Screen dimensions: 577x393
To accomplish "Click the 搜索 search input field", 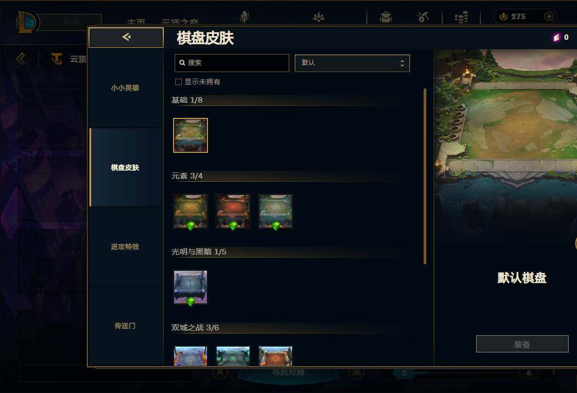I will (x=232, y=63).
